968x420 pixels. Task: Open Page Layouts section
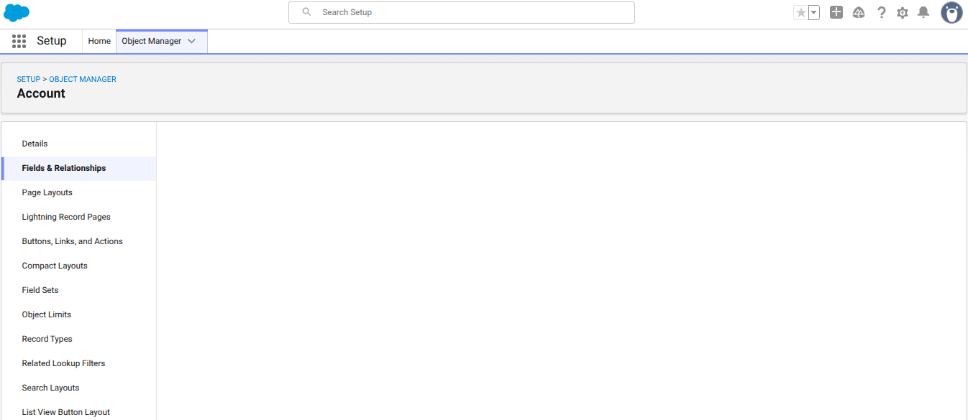pyautogui.click(x=79, y=192)
